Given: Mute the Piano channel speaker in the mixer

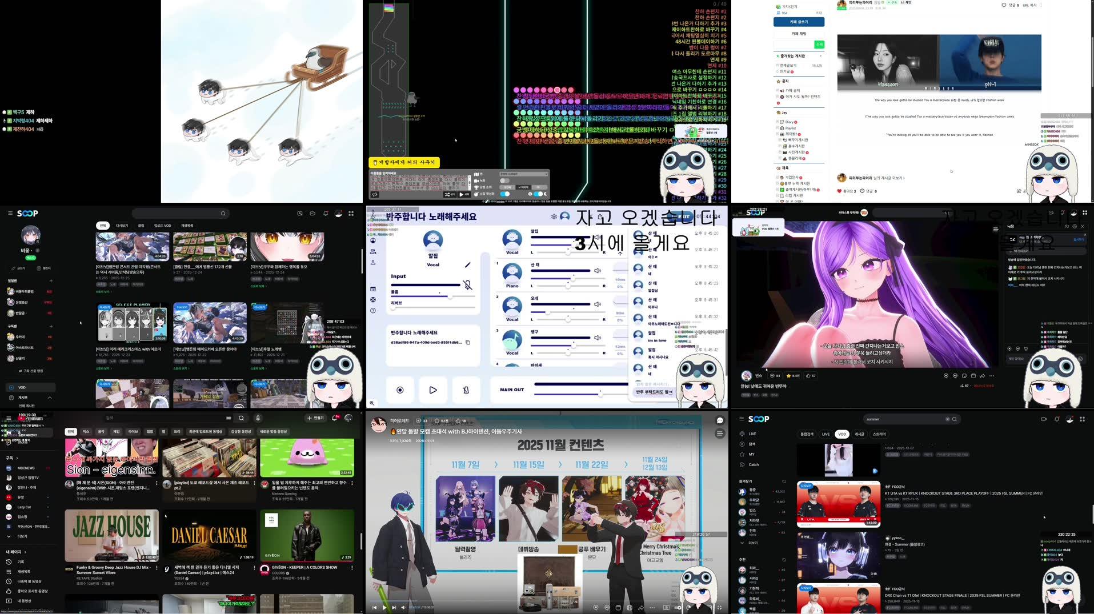Looking at the screenshot, I should 598,271.
